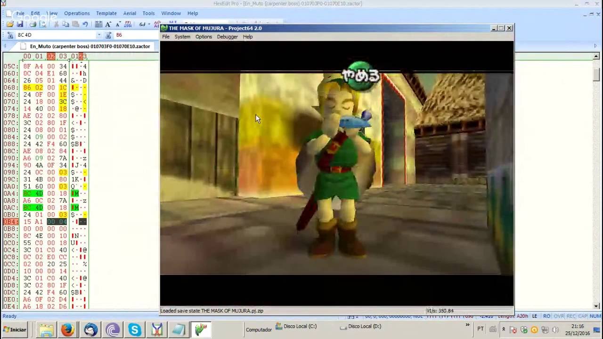603x339 pixels.
Task: Click the search field containing 8C 4D
Action: coord(56,35)
